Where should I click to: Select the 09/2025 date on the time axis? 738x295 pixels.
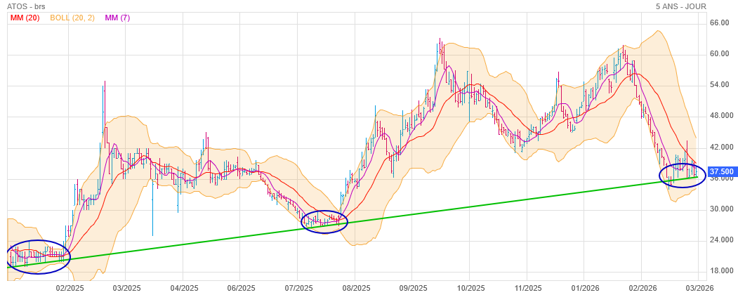[x=414, y=288]
